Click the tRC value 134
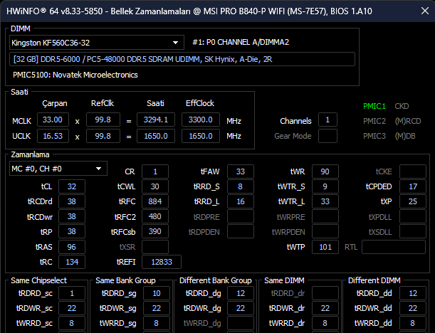 (x=72, y=262)
